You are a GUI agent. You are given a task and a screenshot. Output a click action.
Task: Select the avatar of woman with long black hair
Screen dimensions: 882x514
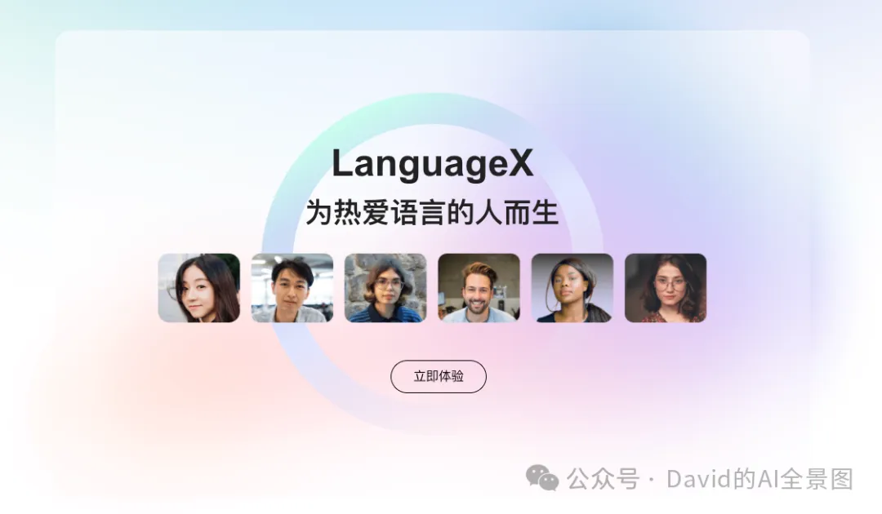coord(199,288)
